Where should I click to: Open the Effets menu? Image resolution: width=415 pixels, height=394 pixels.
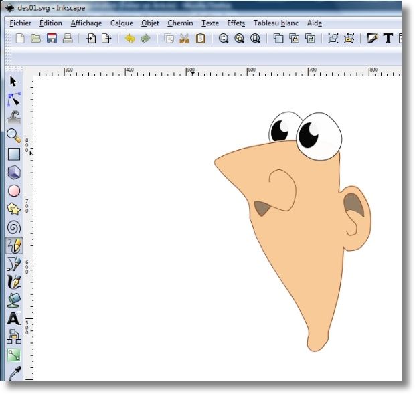point(236,23)
